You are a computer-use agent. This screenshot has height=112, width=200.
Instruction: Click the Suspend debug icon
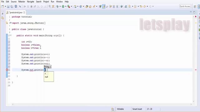(x=28, y=7)
